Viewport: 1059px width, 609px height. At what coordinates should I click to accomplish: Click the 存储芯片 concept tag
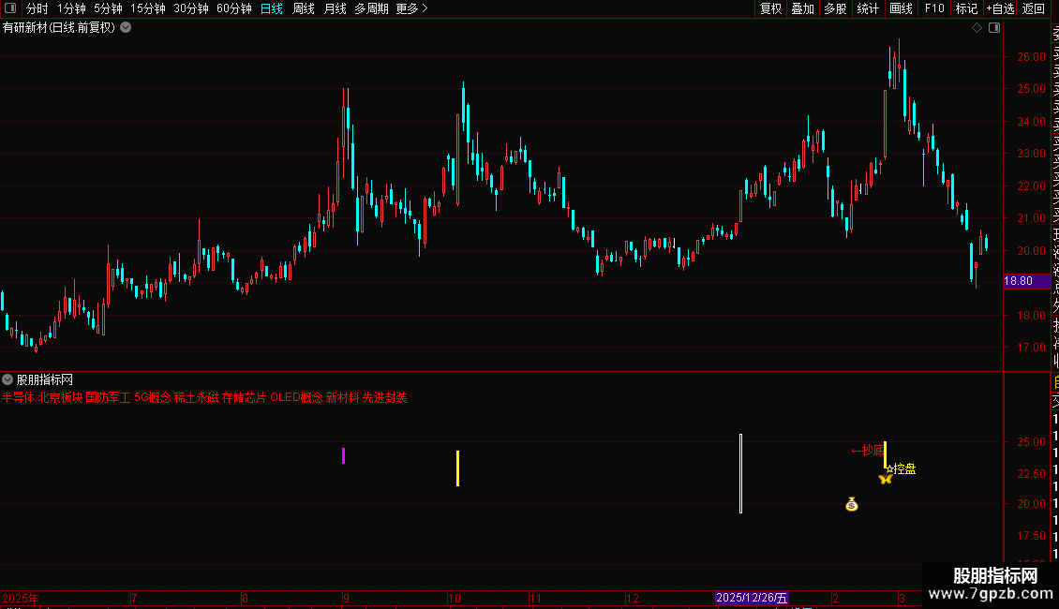pos(245,397)
